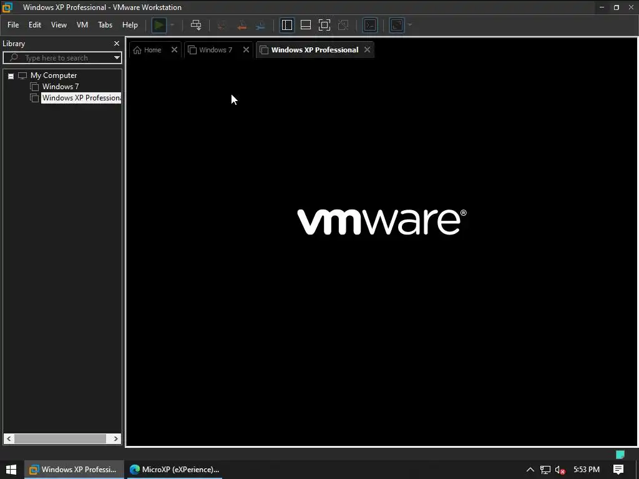
Task: Select Windows XP Professional in library tree
Action: pos(81,98)
